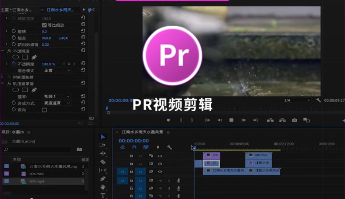Toggle 旋转 stopwatch animation
This screenshot has width=345, height=199.
pos(14,31)
